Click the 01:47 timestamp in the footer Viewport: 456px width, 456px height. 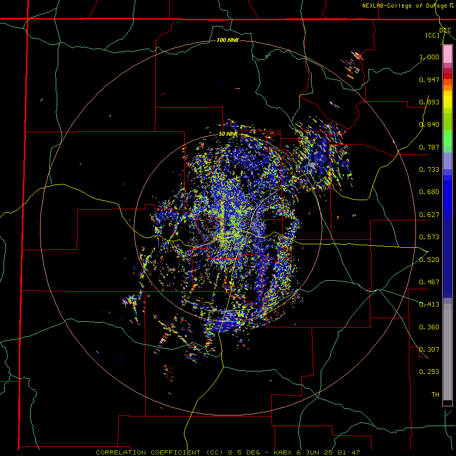(349, 452)
